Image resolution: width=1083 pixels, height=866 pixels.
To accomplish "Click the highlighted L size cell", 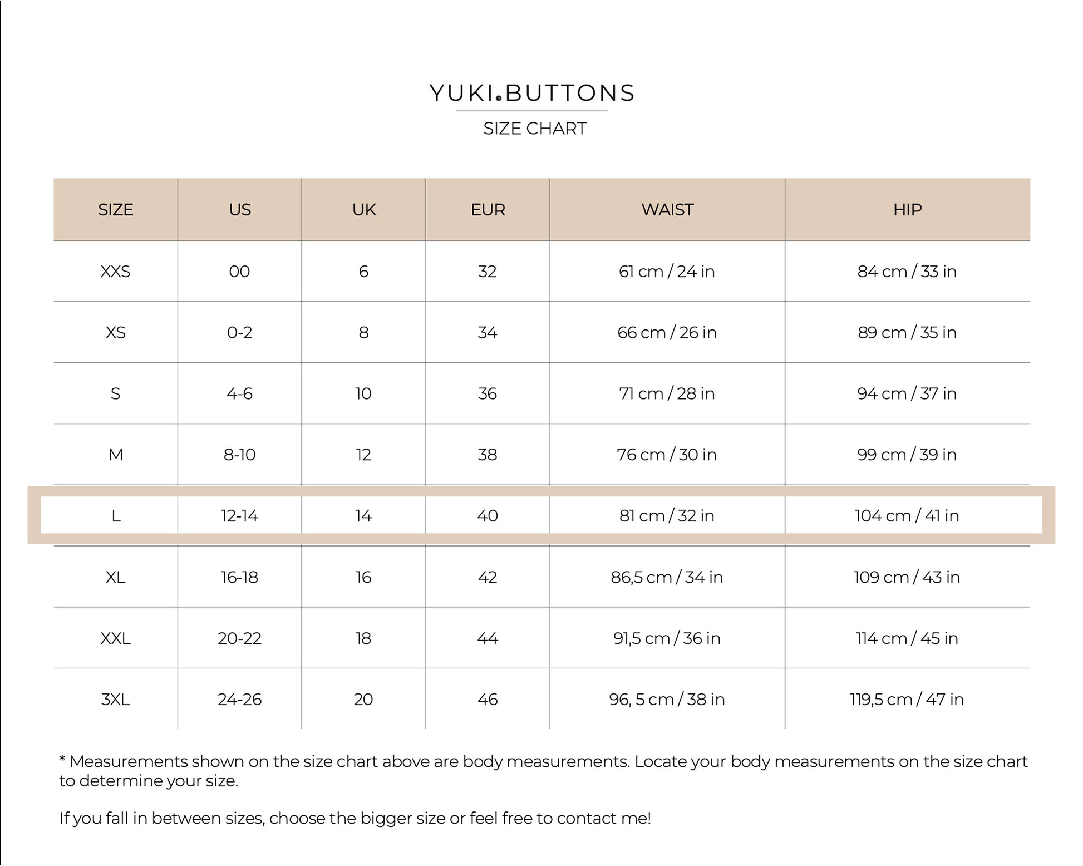I will (x=116, y=516).
